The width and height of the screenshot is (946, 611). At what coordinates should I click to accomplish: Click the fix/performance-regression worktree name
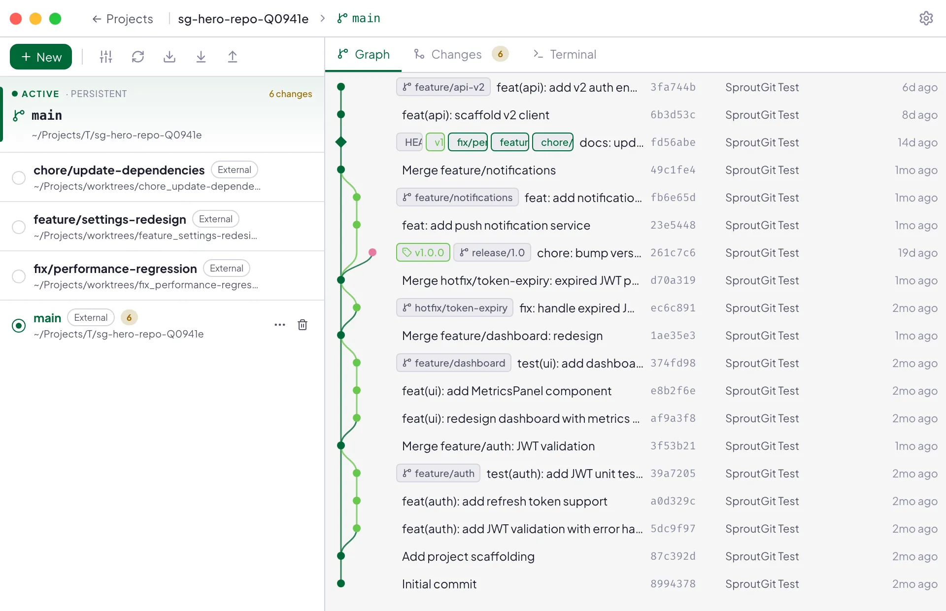pos(115,269)
